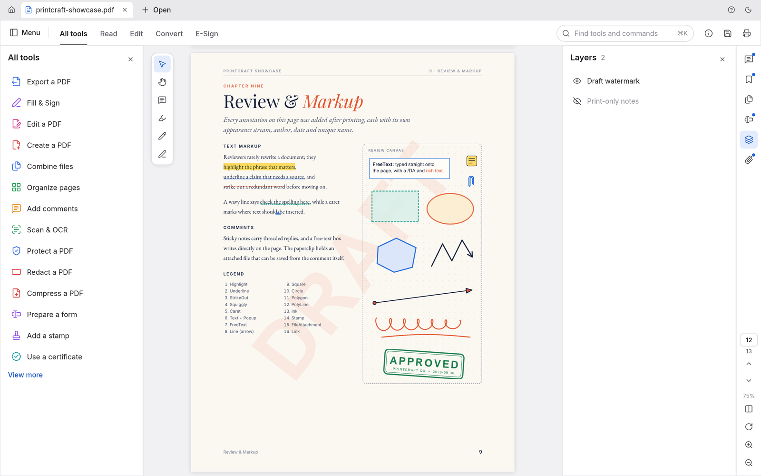Click the current page number box
This screenshot has width=761, height=476.
tap(749, 340)
